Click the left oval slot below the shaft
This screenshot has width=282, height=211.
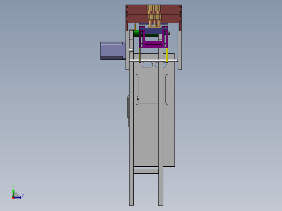[x=147, y=64]
